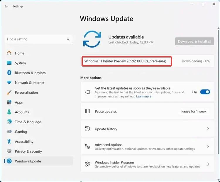
Task: Click the Windows Insider Program hearts icon
Action: coord(87,164)
